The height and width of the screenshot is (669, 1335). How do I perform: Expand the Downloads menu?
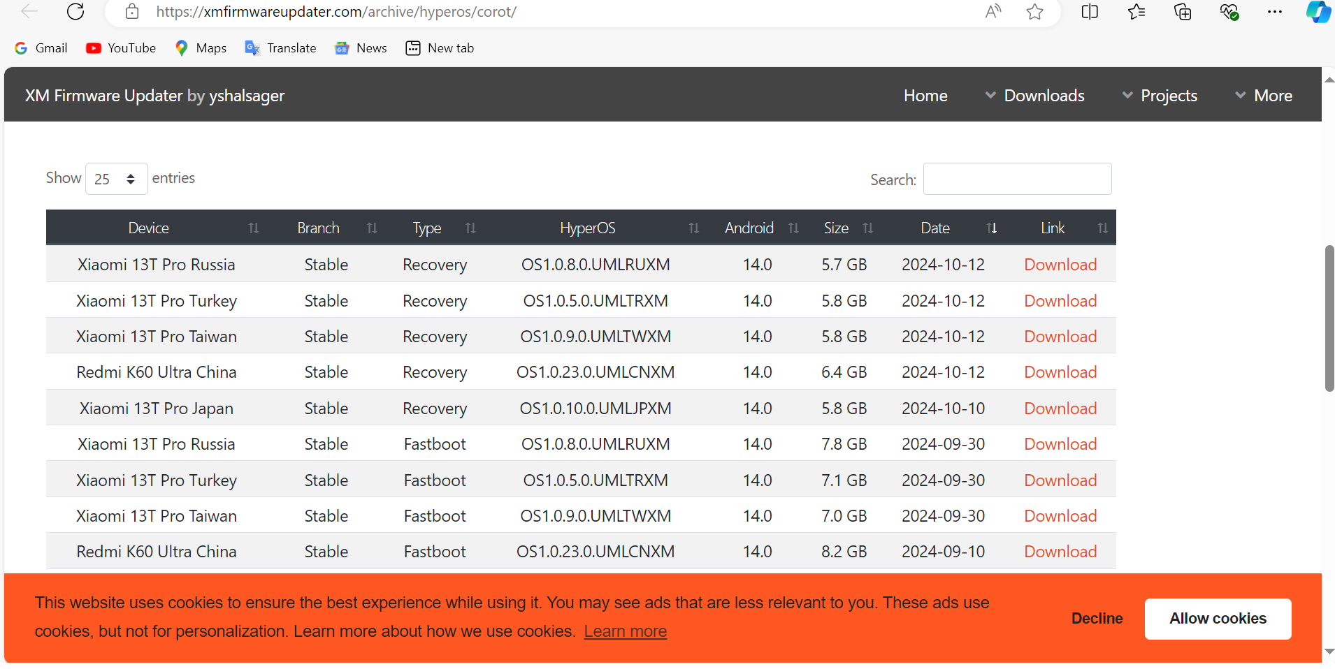tap(1034, 96)
